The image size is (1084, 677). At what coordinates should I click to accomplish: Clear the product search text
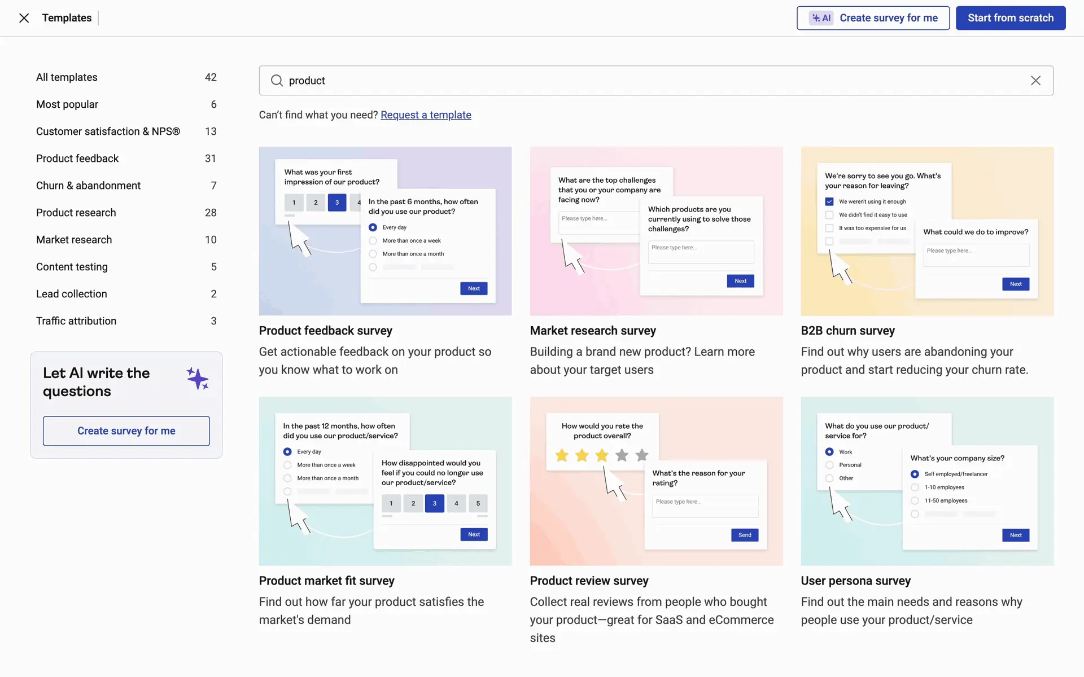point(1035,81)
